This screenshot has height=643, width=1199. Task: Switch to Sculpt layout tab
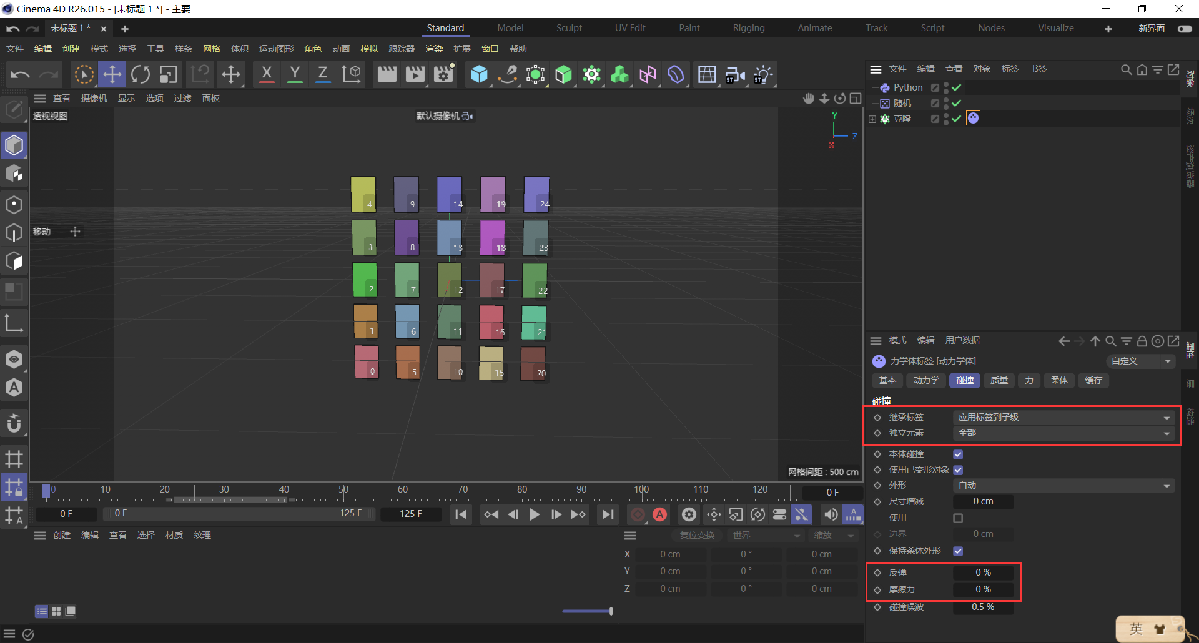coord(569,28)
